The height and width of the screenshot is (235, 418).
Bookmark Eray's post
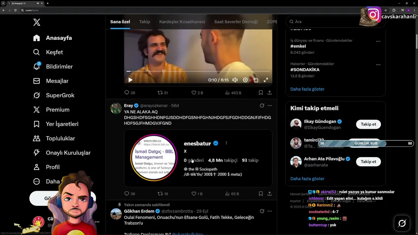click(261, 194)
